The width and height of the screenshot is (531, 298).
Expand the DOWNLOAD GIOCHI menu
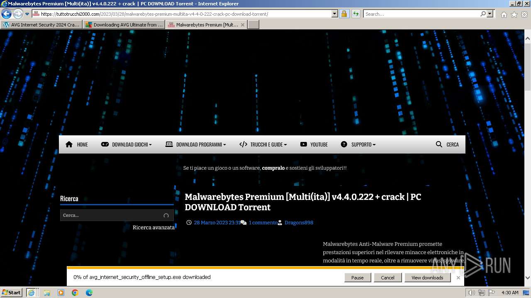click(132, 144)
